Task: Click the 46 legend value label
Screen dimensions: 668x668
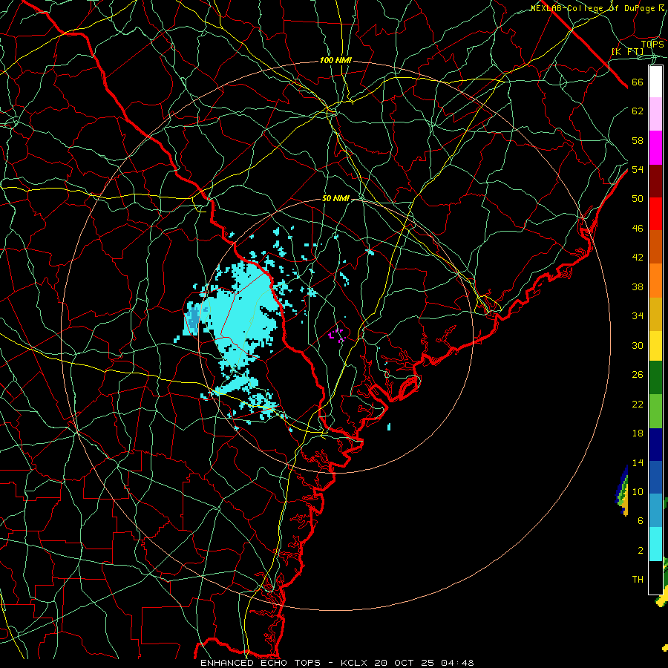Action: 638,228
